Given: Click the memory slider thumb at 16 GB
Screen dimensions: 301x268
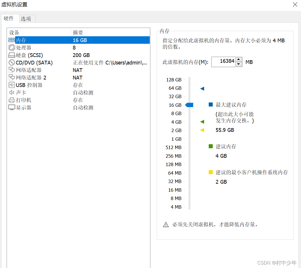Looking at the screenshot, I should coord(189,105).
